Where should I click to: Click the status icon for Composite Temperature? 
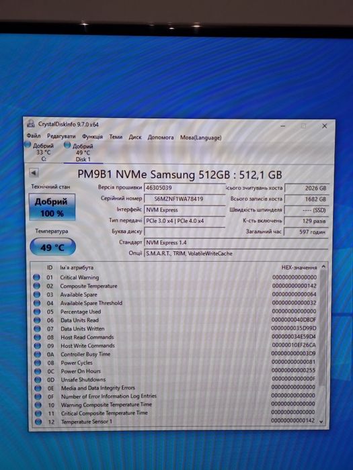point(36,286)
